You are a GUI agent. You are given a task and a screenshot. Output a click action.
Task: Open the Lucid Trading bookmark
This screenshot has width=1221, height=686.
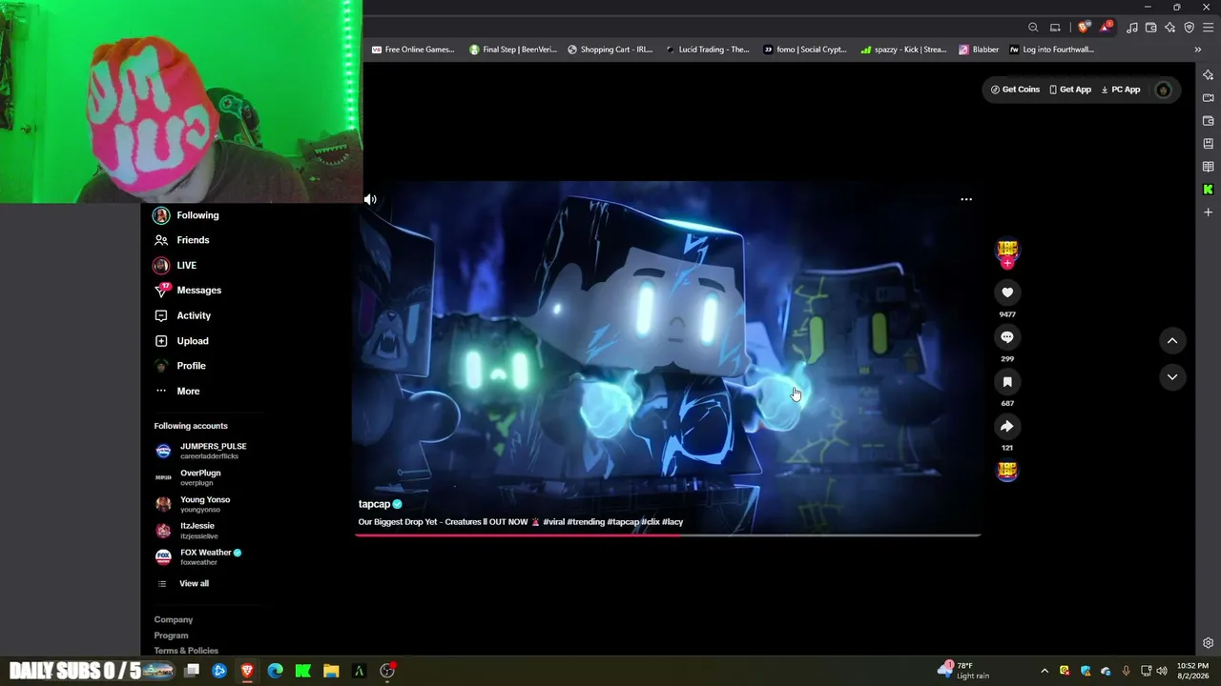pyautogui.click(x=708, y=50)
